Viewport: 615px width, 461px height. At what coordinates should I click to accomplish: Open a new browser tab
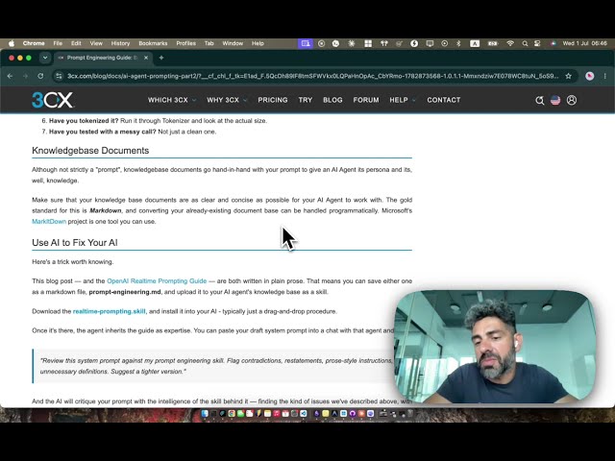tap(161, 58)
